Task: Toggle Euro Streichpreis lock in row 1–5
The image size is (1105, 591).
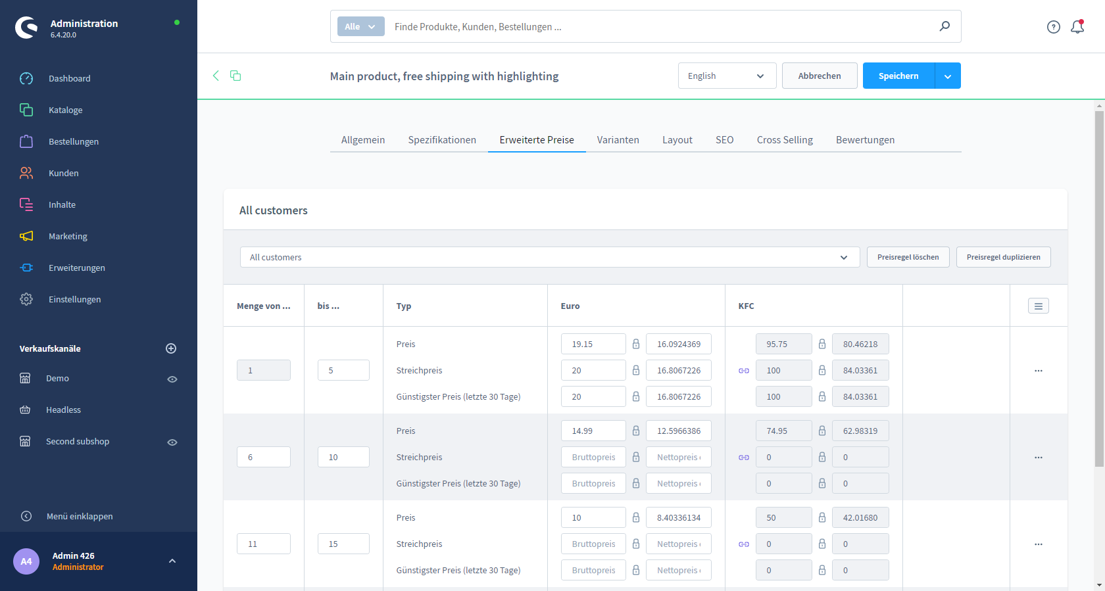Action: [636, 370]
